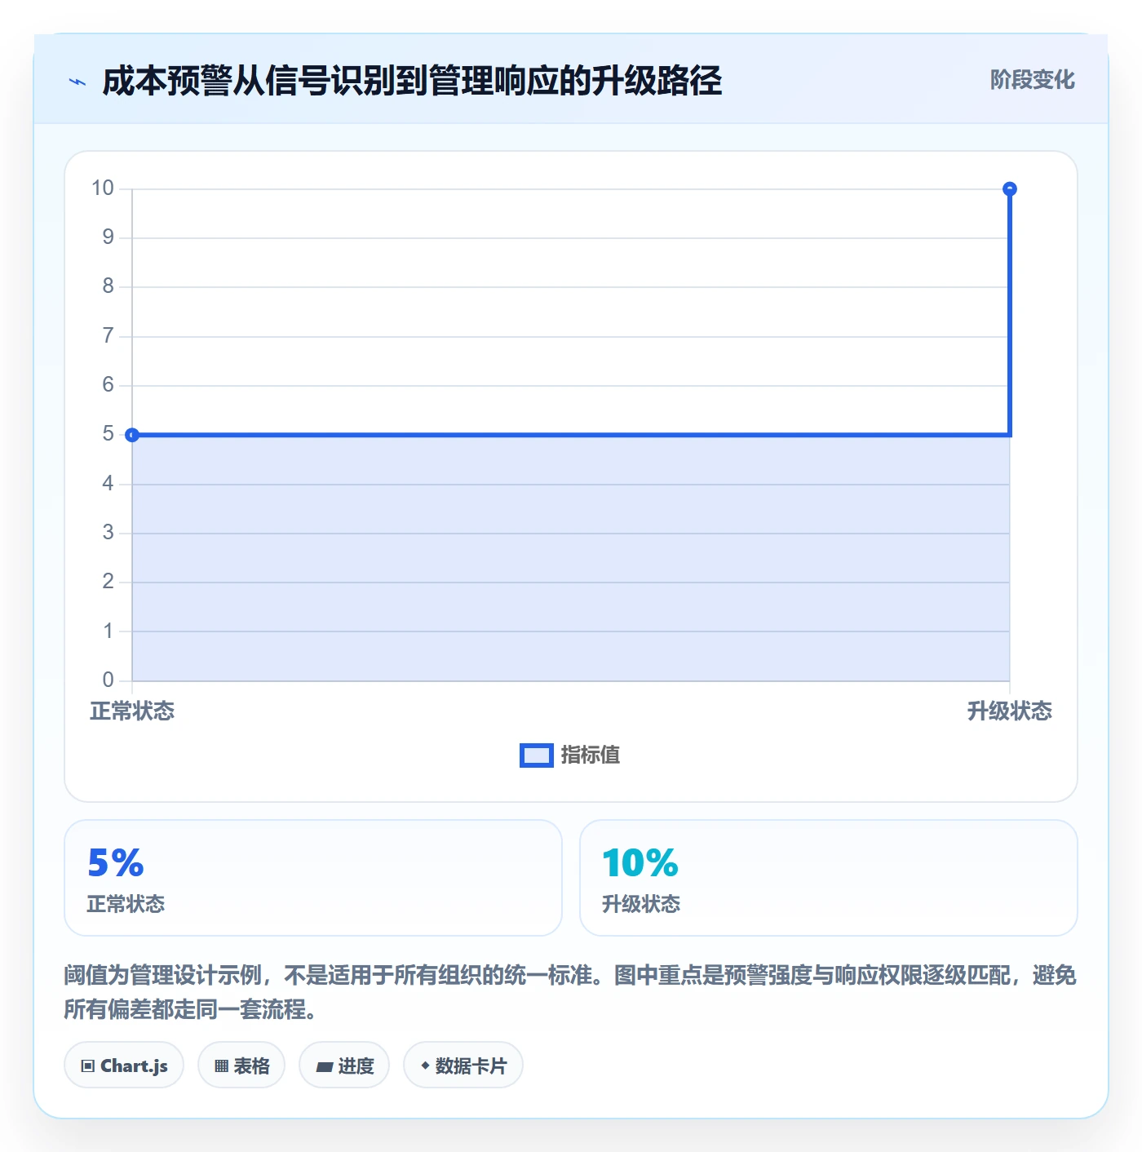Click the 阶段变化 label in header

click(x=1032, y=80)
